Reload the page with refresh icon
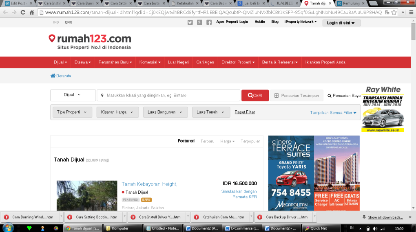 [x=23, y=12]
